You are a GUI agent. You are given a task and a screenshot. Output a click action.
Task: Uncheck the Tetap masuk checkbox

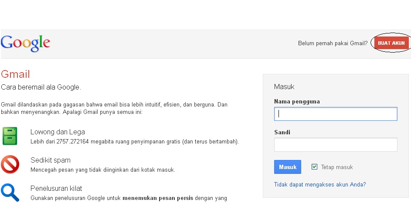[315, 166]
